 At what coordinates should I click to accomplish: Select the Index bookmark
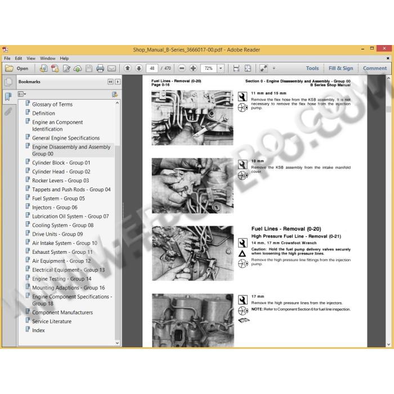(x=38, y=330)
